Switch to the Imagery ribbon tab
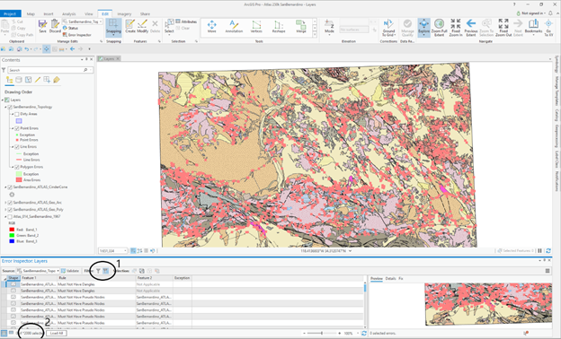The height and width of the screenshot is (339, 561). point(124,14)
